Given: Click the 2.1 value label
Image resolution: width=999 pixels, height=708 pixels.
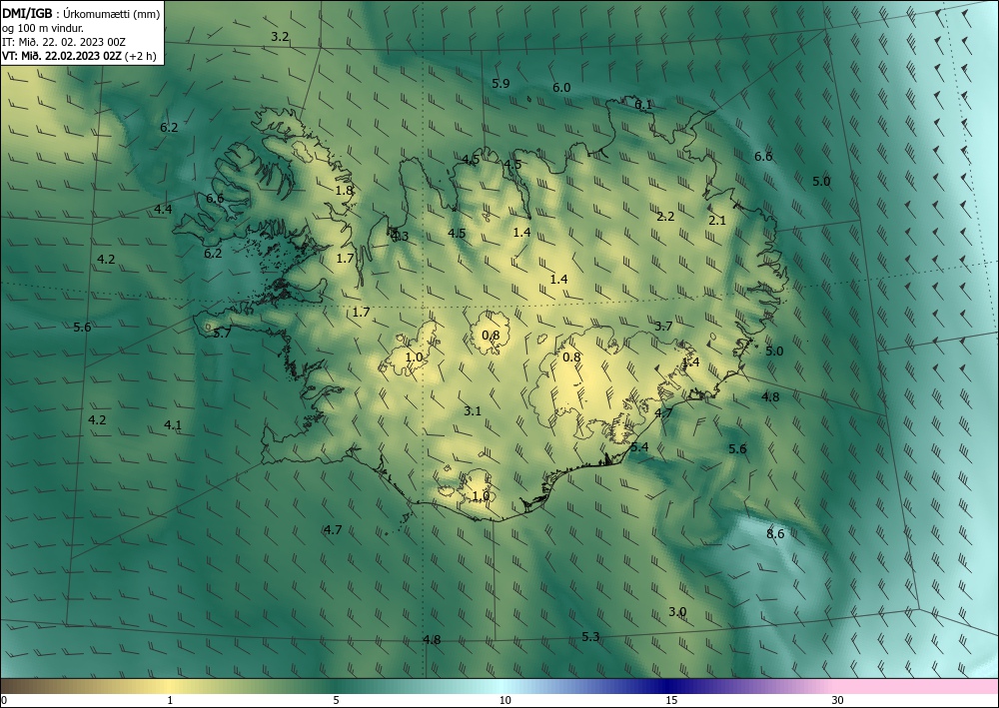Looking at the screenshot, I should tap(717, 221).
